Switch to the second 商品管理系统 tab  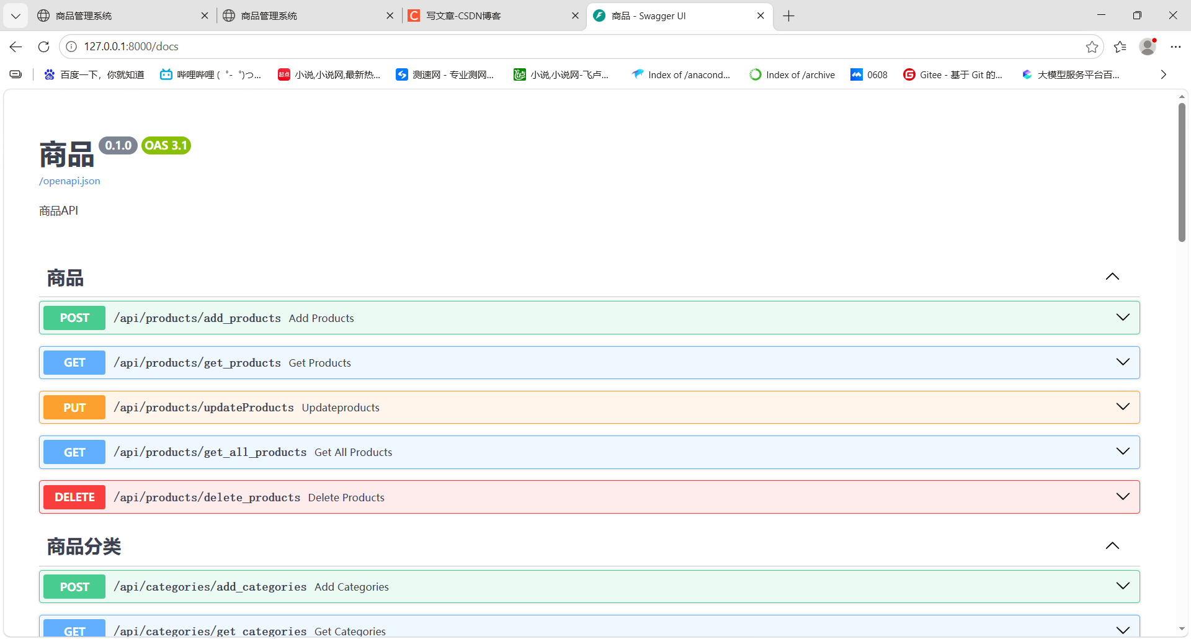[308, 16]
